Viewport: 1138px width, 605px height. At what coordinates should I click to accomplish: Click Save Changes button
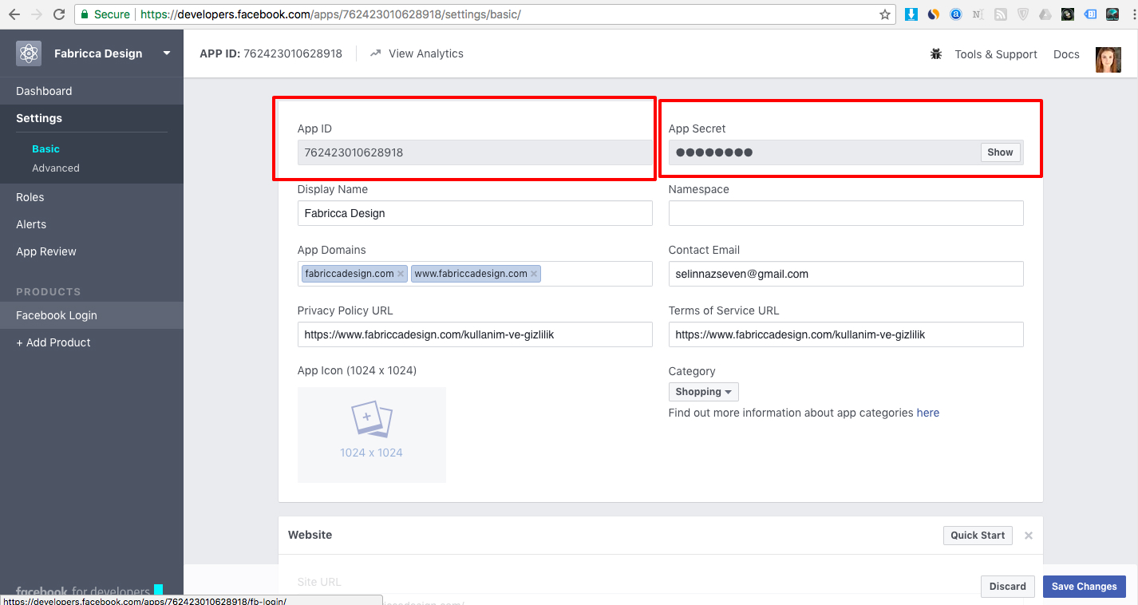point(1084,587)
